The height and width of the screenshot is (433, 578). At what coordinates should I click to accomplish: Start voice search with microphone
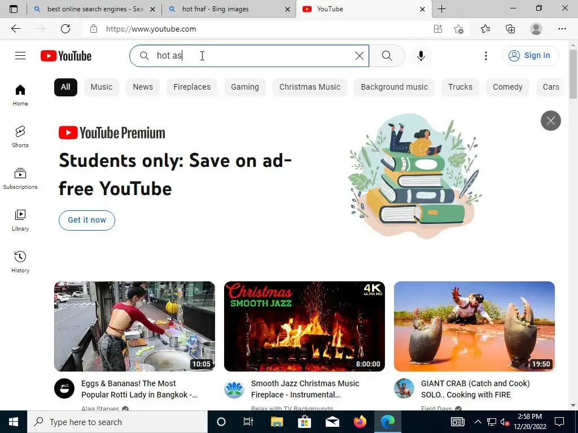(x=421, y=56)
